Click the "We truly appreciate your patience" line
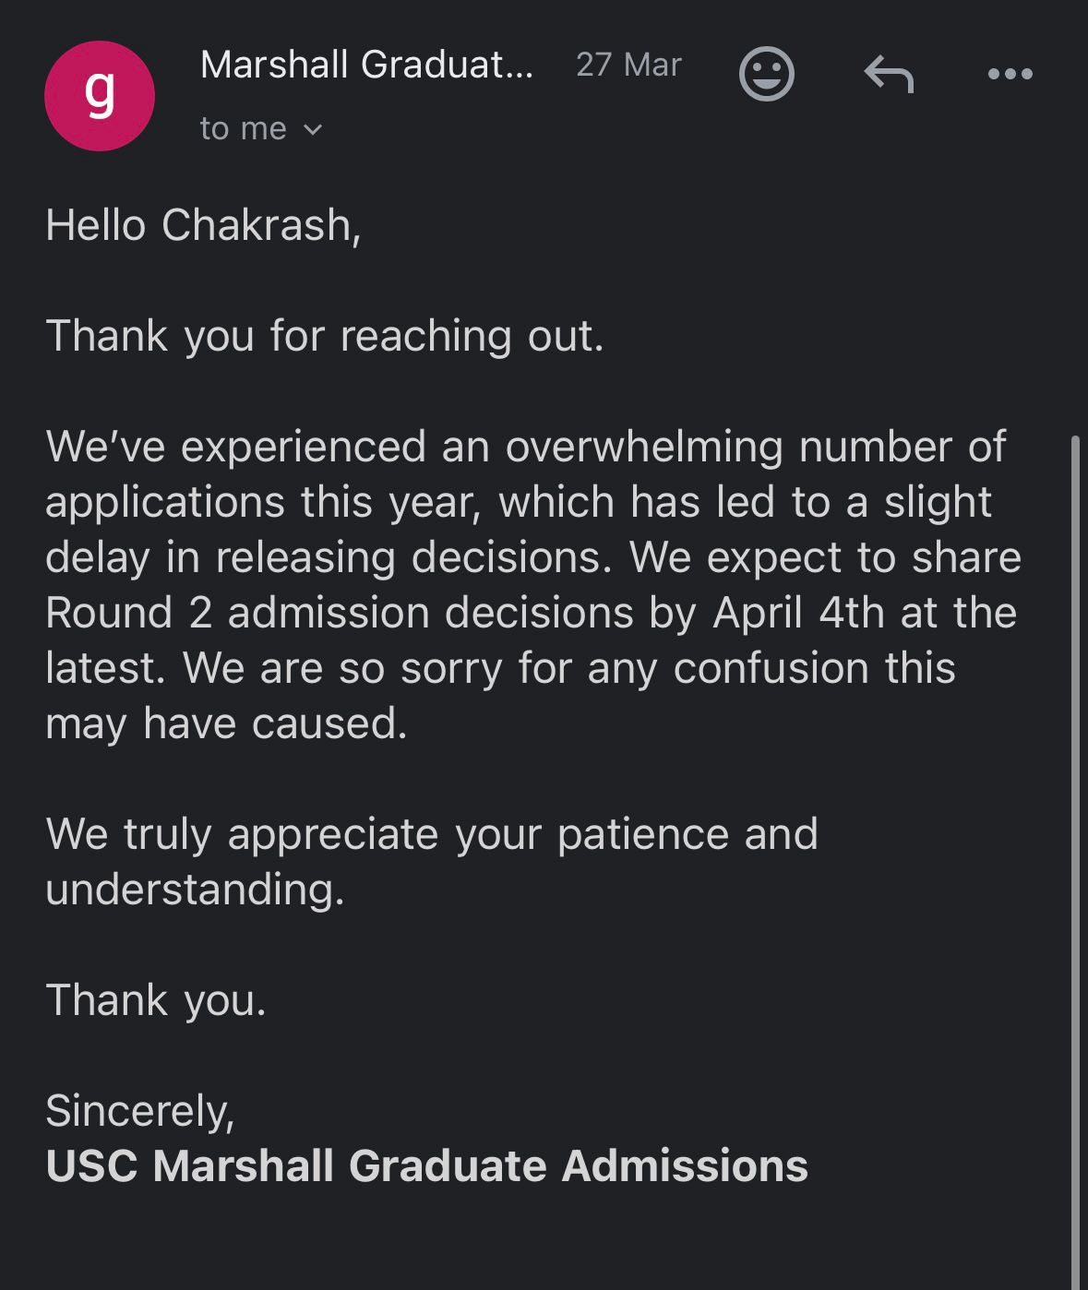Image resolution: width=1088 pixels, height=1290 pixels. (432, 835)
